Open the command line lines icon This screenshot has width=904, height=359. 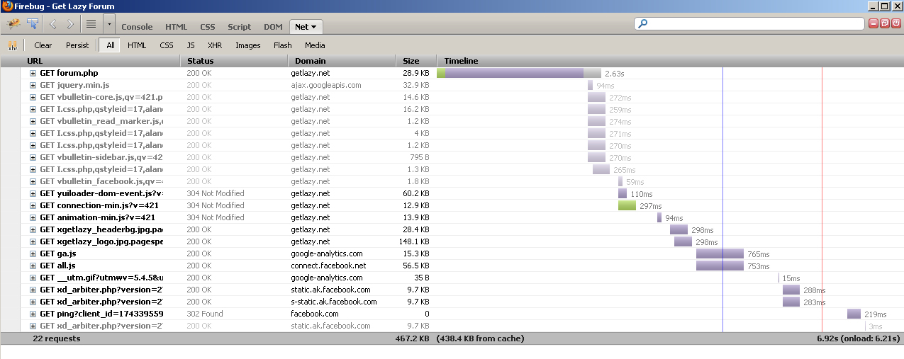(91, 24)
